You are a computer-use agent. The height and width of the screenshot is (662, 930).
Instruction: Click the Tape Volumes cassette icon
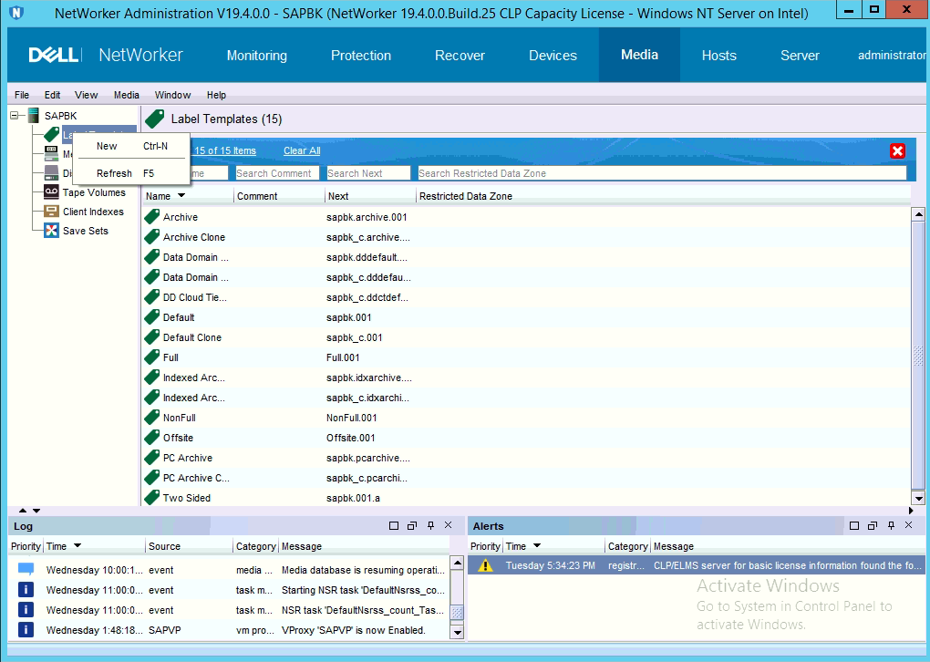[x=51, y=192]
